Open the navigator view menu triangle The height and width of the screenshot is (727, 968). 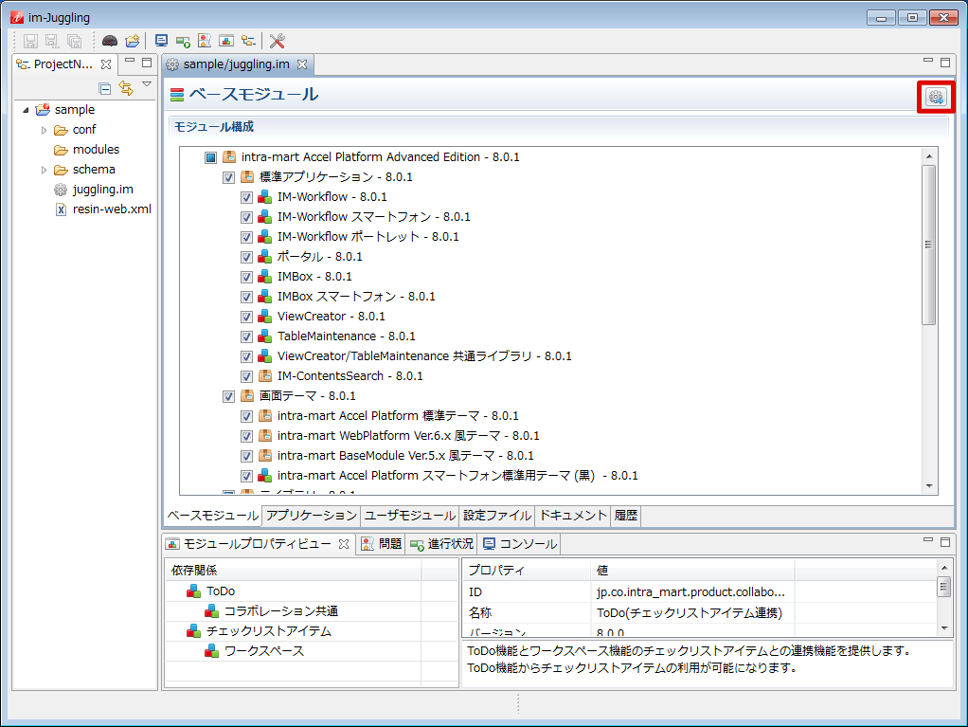(x=147, y=84)
